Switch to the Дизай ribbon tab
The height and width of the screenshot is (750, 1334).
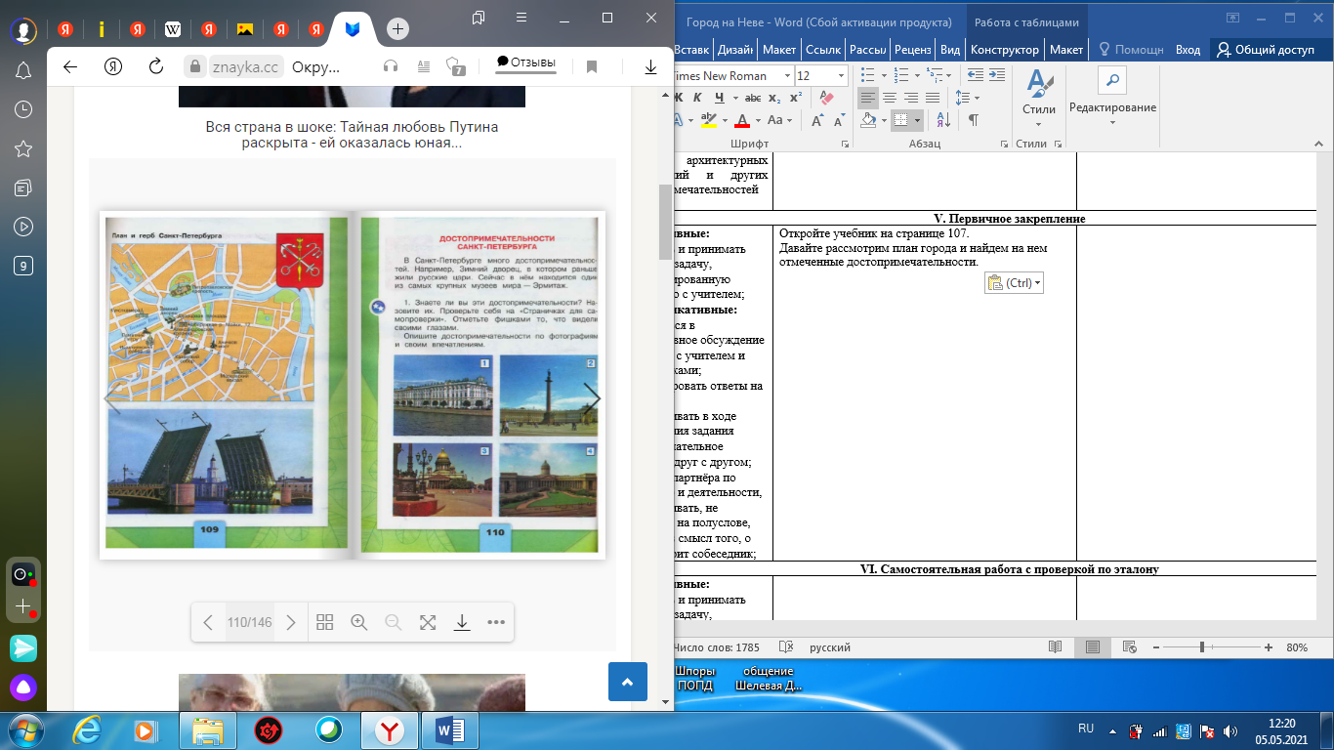[x=733, y=50]
